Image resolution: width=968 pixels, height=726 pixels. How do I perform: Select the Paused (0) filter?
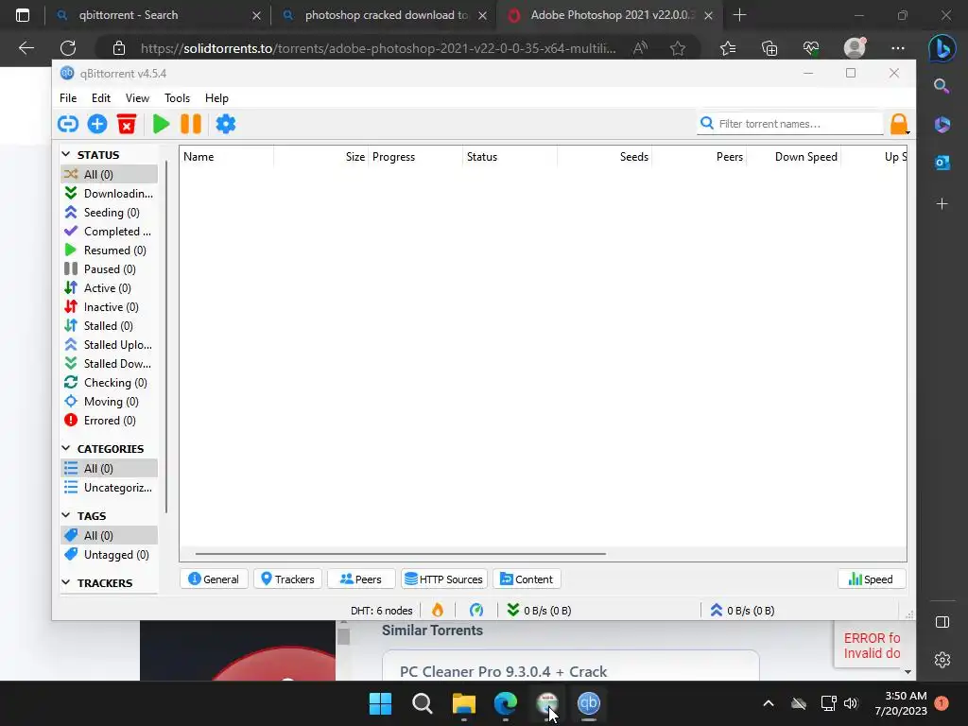(x=109, y=269)
